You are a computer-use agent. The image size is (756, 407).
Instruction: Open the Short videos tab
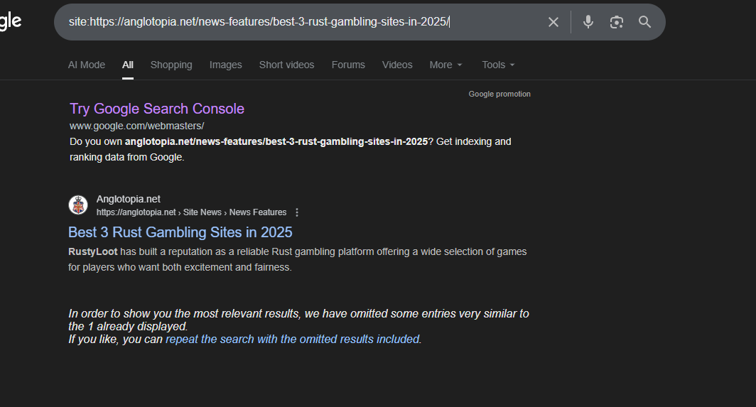(286, 65)
